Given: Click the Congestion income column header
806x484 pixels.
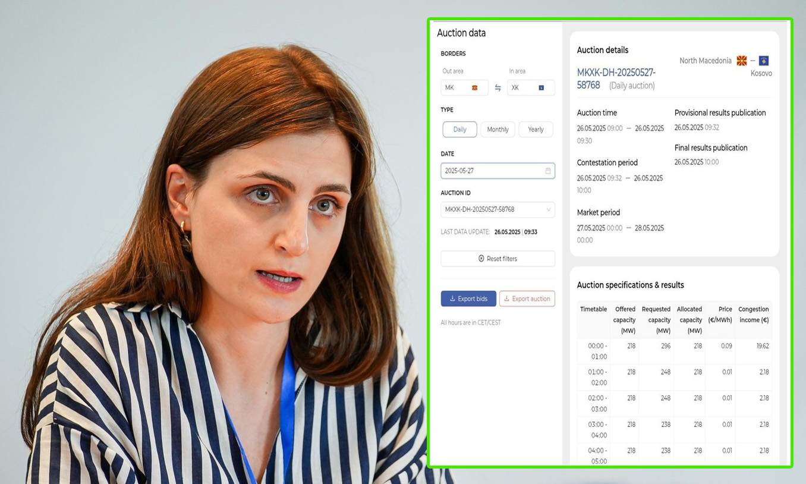Looking at the screenshot, I should 753,315.
